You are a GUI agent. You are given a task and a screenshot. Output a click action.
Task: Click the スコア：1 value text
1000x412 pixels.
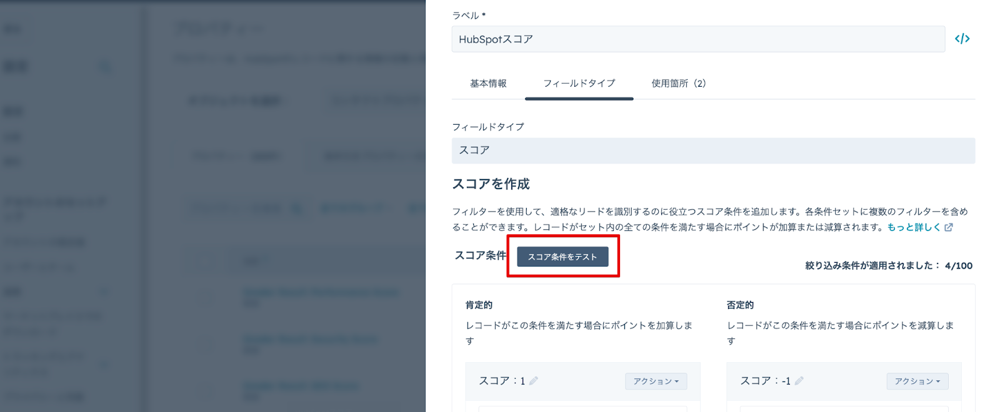(502, 381)
